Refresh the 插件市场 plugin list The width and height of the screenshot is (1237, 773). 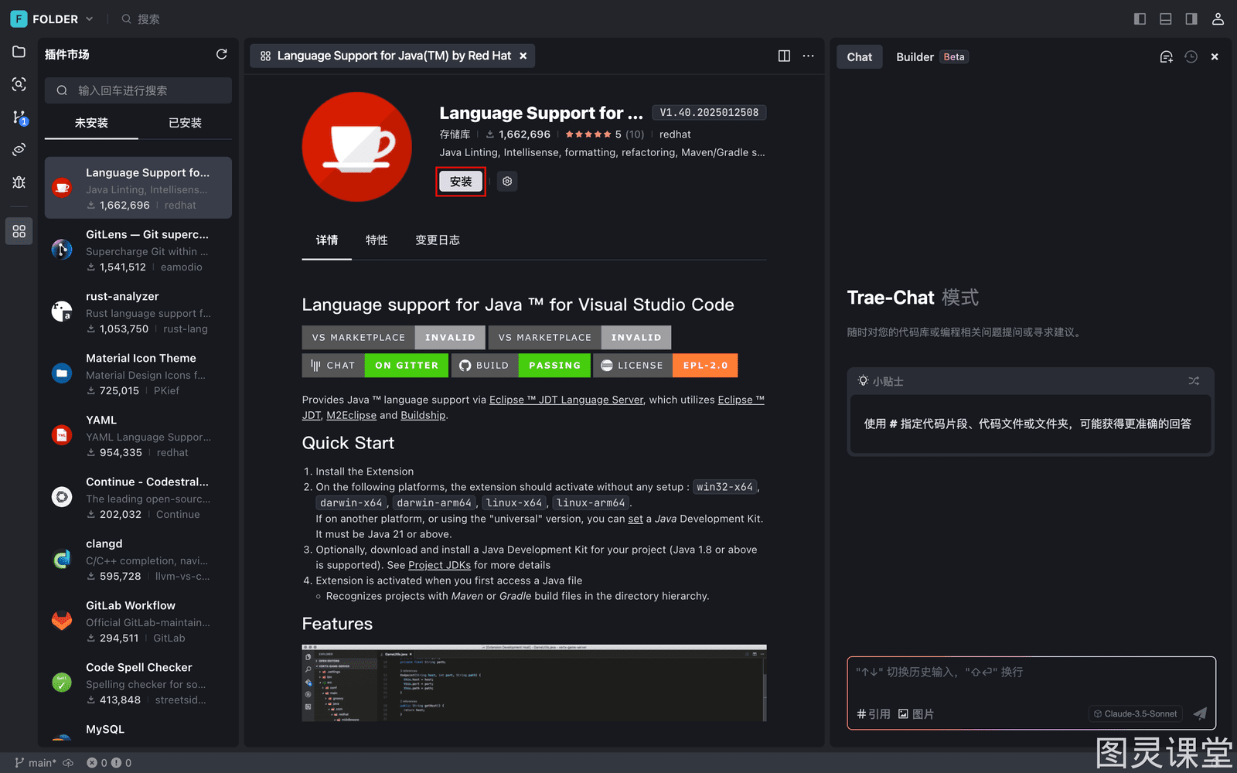(222, 54)
